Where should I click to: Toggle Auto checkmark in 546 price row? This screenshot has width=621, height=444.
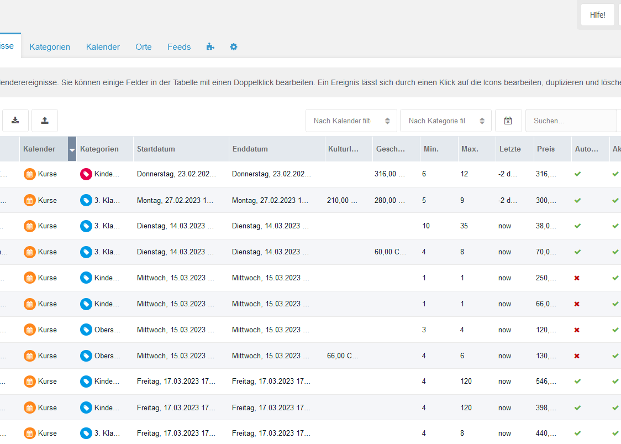(577, 382)
